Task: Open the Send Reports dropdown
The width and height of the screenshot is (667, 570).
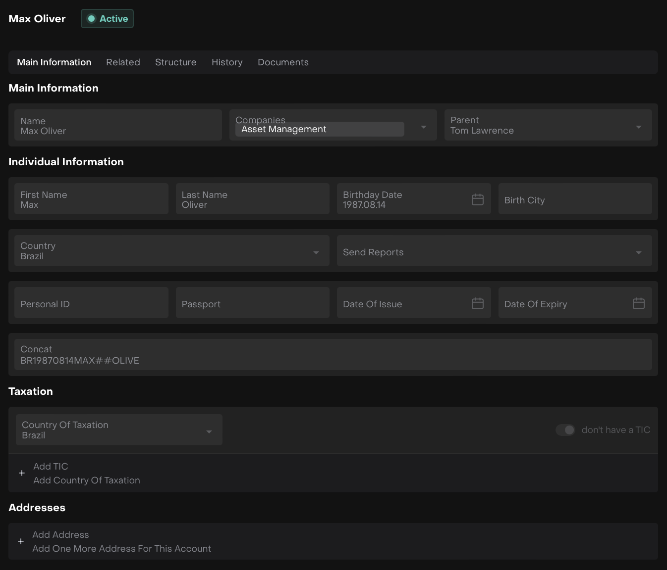Action: point(638,253)
